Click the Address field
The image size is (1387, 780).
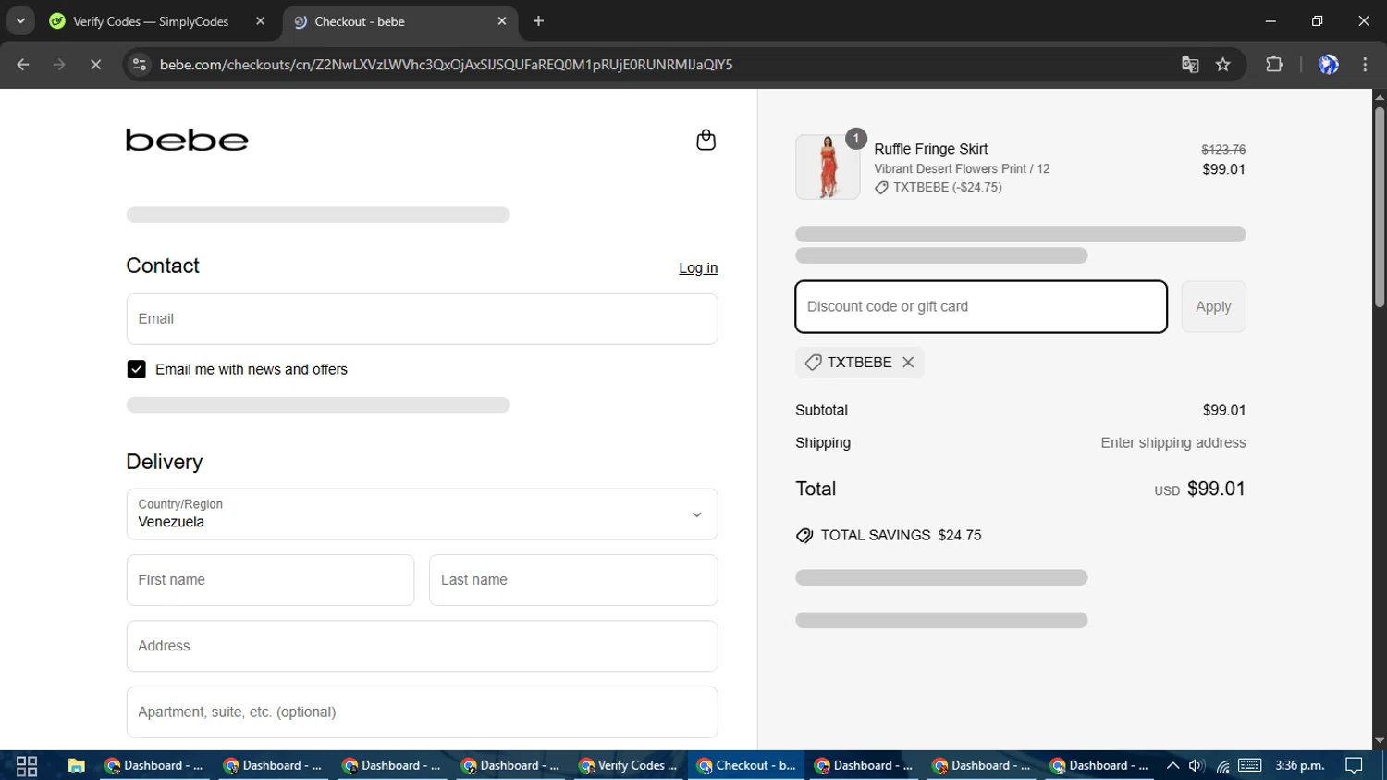[422, 646]
